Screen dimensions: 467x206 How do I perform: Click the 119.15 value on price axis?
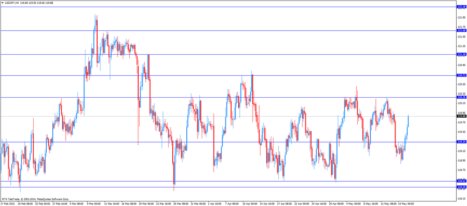[462, 151]
